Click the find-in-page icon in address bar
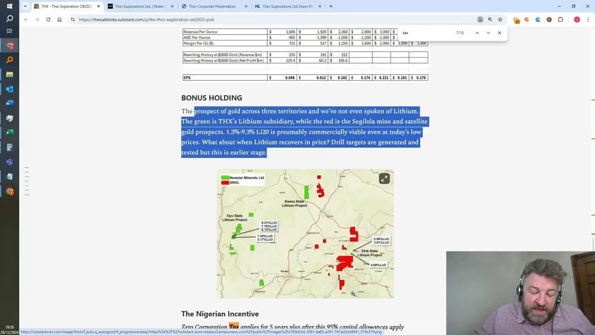The image size is (595, 335). tap(480, 20)
